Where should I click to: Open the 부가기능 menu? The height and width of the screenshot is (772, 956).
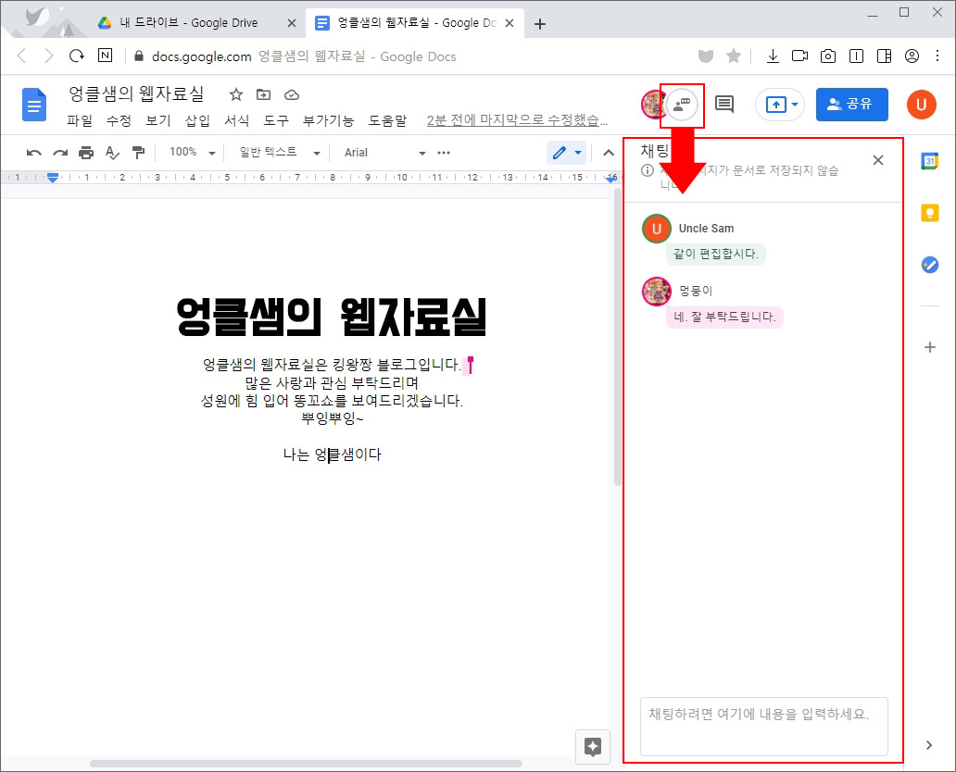(x=328, y=120)
